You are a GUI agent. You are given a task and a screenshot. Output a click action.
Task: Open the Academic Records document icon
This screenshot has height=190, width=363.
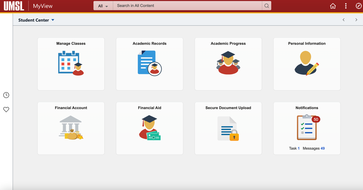(150, 63)
